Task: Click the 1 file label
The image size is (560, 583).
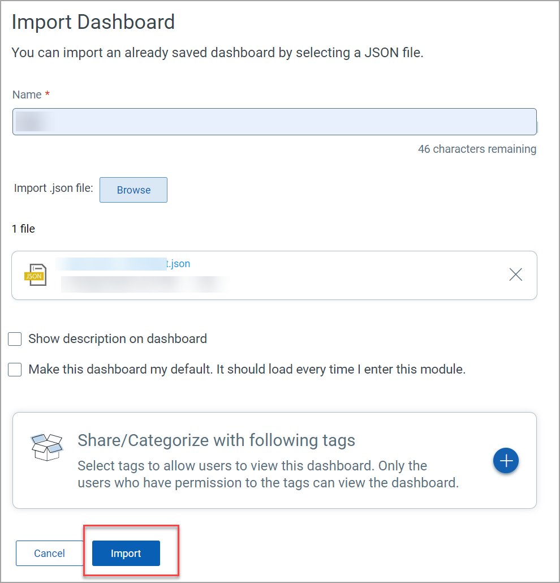Action: pyautogui.click(x=23, y=229)
